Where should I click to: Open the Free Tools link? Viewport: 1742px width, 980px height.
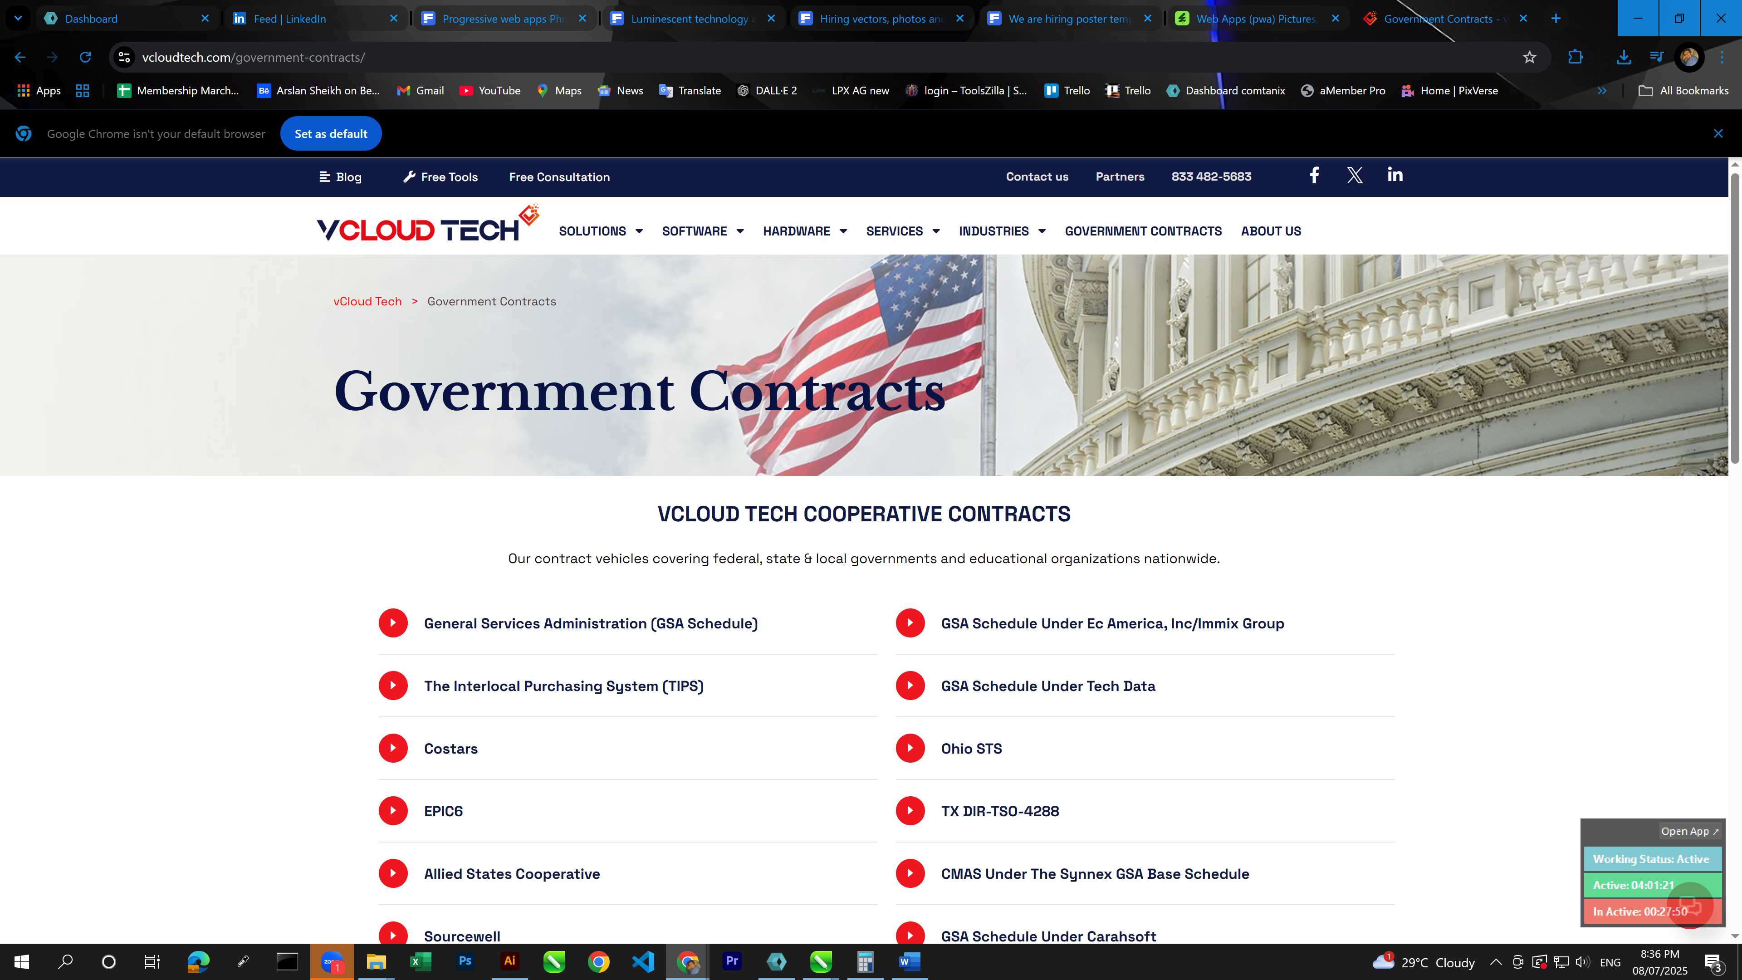[x=440, y=176]
